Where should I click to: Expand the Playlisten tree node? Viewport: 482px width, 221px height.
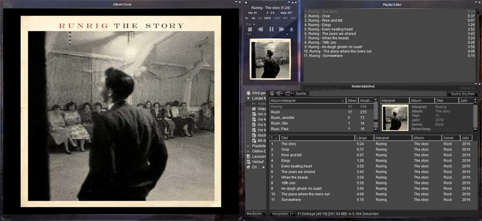[248, 146]
